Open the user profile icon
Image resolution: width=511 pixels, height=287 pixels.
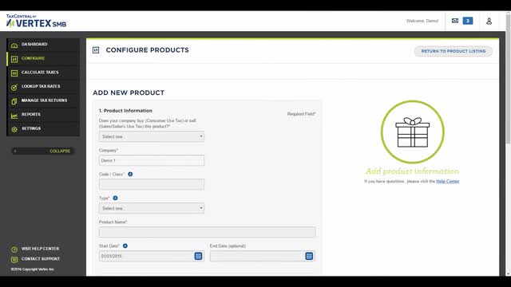489,22
